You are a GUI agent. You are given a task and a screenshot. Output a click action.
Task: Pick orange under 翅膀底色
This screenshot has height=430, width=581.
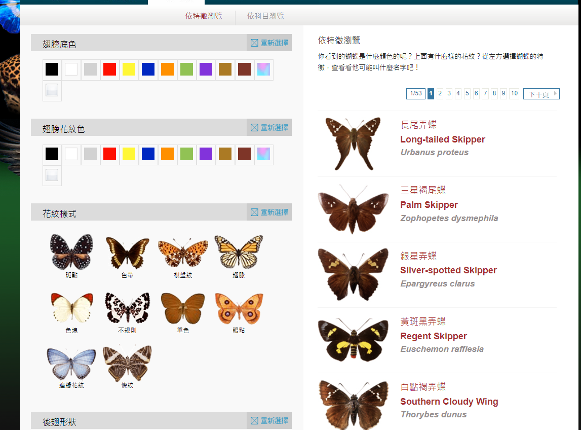pyautogui.click(x=168, y=69)
